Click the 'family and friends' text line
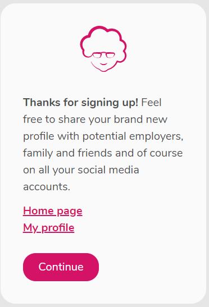The height and width of the screenshot is (307, 209). click(x=68, y=153)
